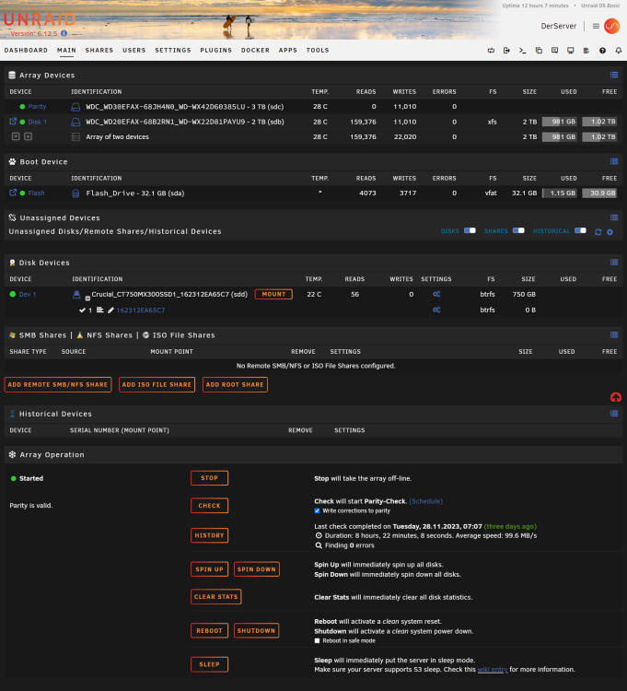Open the feedback speech-bubble icon
627x691 pixels.
click(555, 51)
